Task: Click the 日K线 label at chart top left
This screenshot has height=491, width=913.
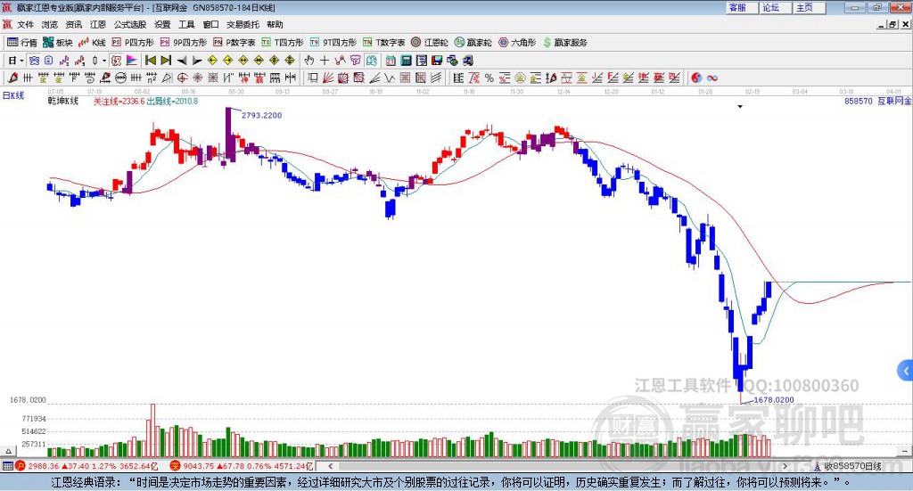Action: (13, 95)
